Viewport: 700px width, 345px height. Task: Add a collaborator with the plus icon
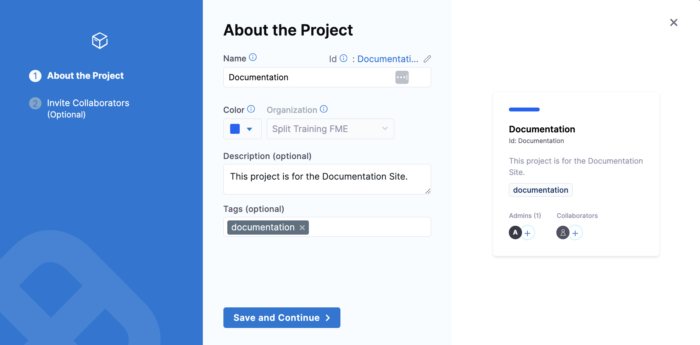(x=575, y=233)
